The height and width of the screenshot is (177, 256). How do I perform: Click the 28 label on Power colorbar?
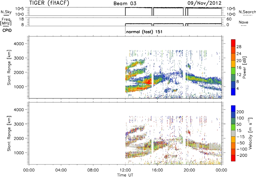[239, 47]
